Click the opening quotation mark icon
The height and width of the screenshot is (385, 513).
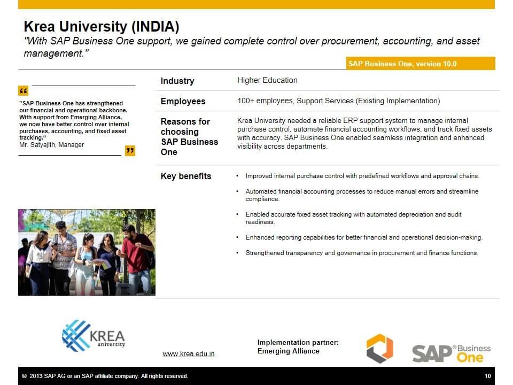[x=23, y=90]
